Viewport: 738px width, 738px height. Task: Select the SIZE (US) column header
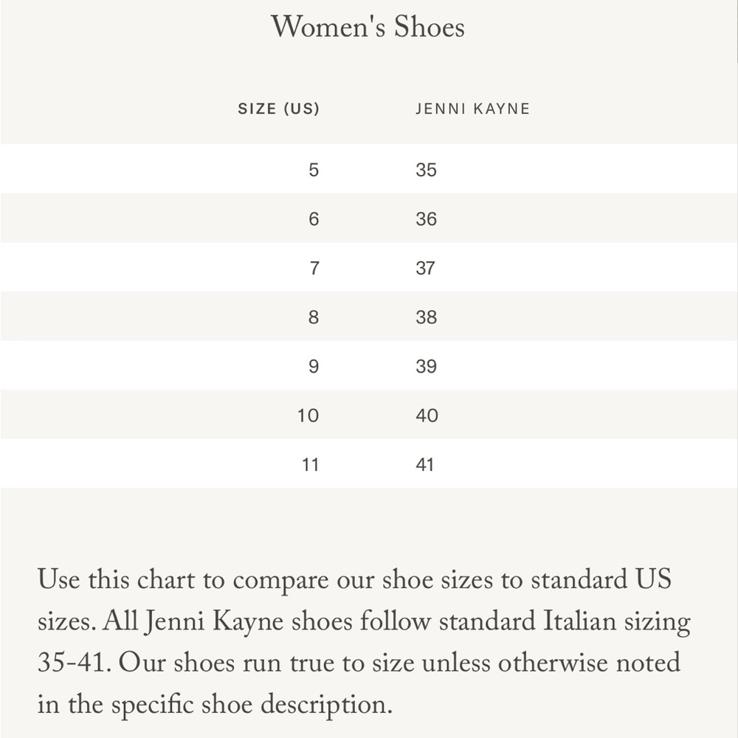pos(279,108)
